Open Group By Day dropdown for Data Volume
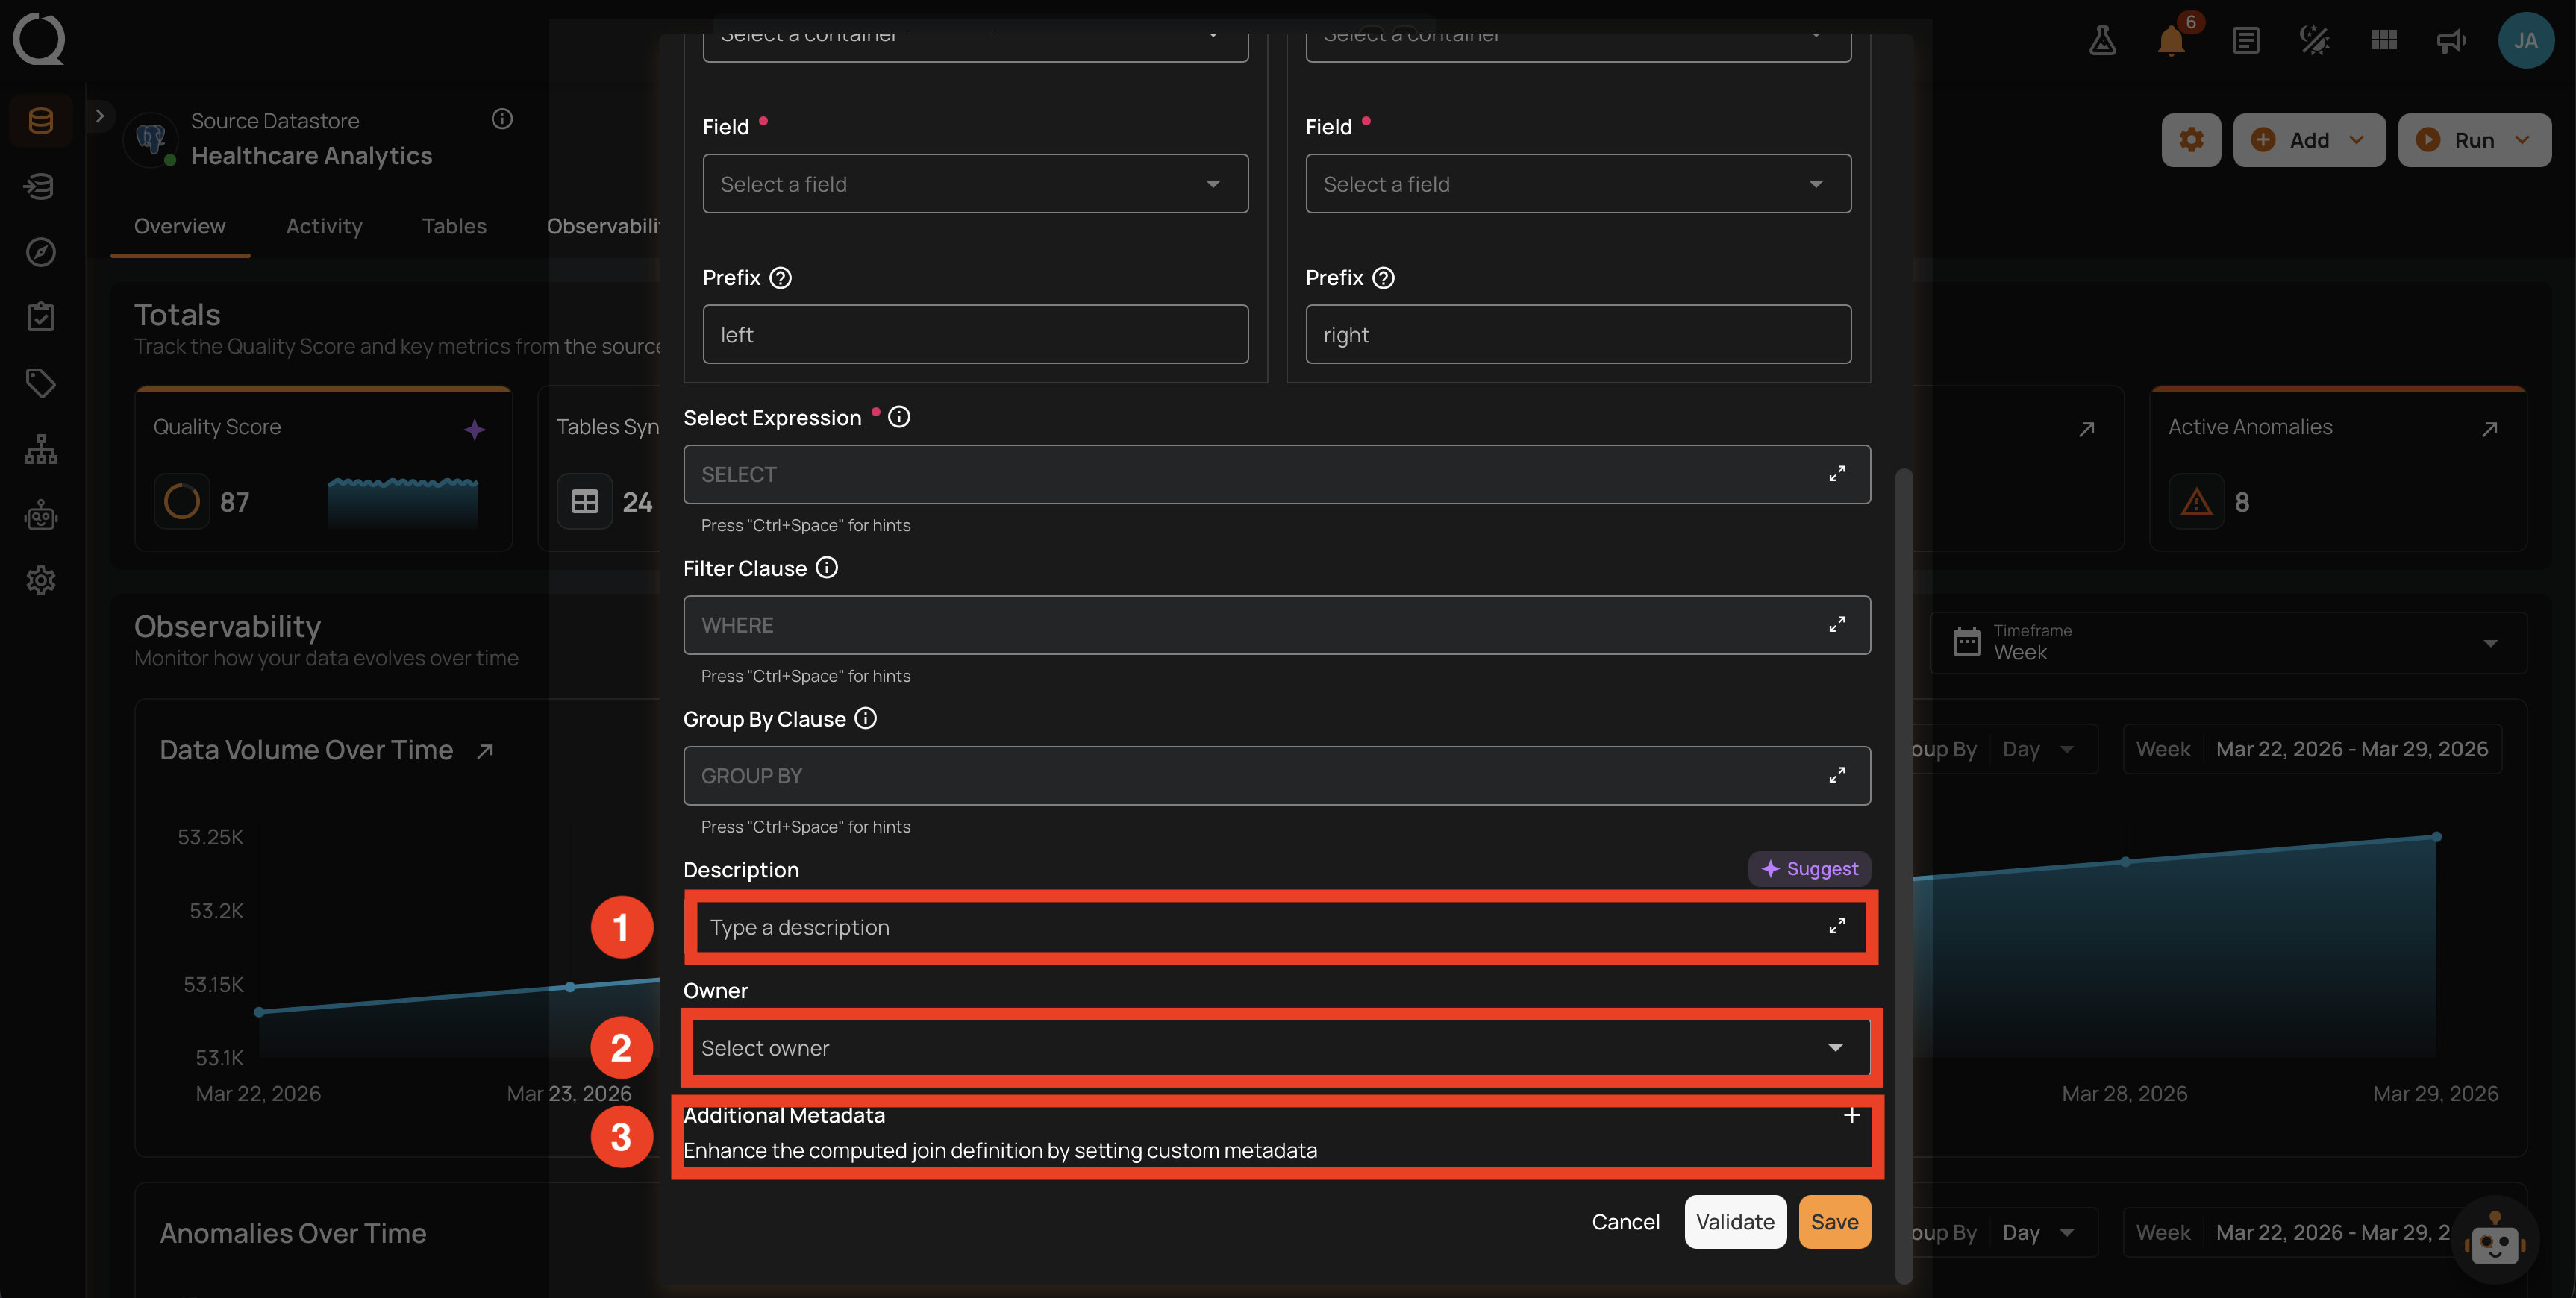The width and height of the screenshot is (2576, 1298). [x=2038, y=749]
